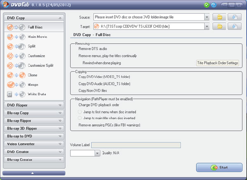The image size is (247, 180).
Task: Click the Merge mode disc icon
Action: pos(11,85)
